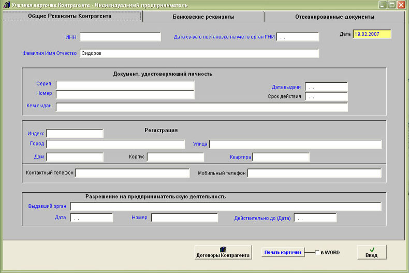This screenshot has width=409, height=273.
Task: Click the ГНИ registration date field
Action: click(x=298, y=37)
